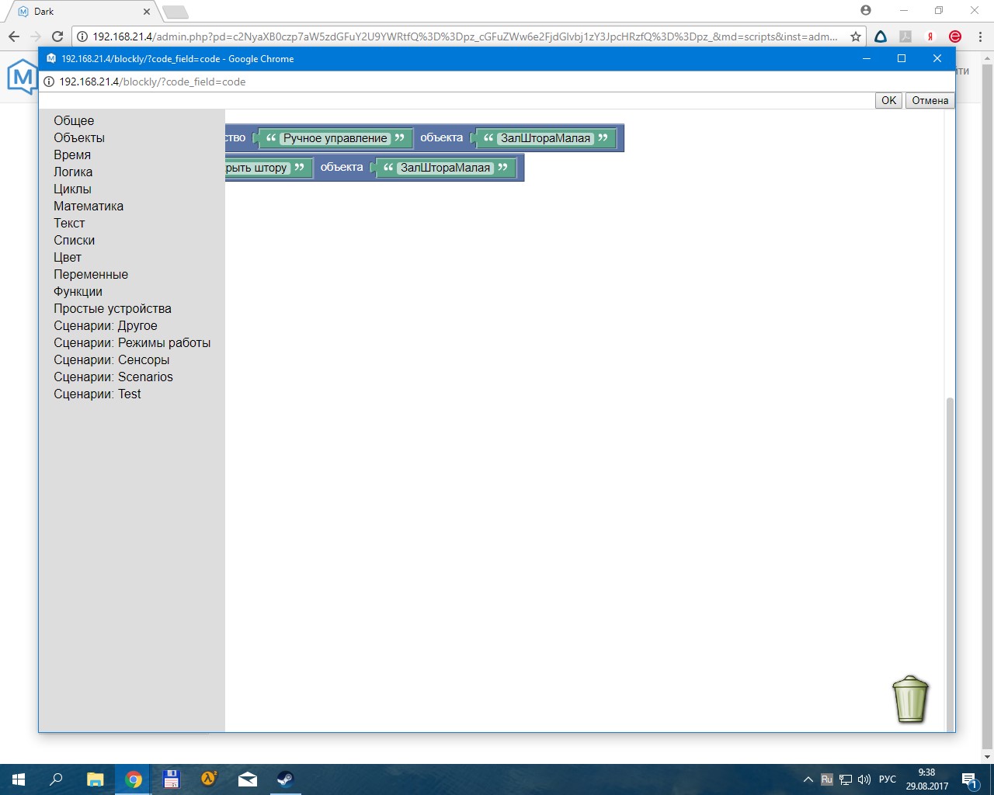Edit "ЗалШтораМалая" field beside Ручное управление
994x795 pixels.
(x=545, y=138)
